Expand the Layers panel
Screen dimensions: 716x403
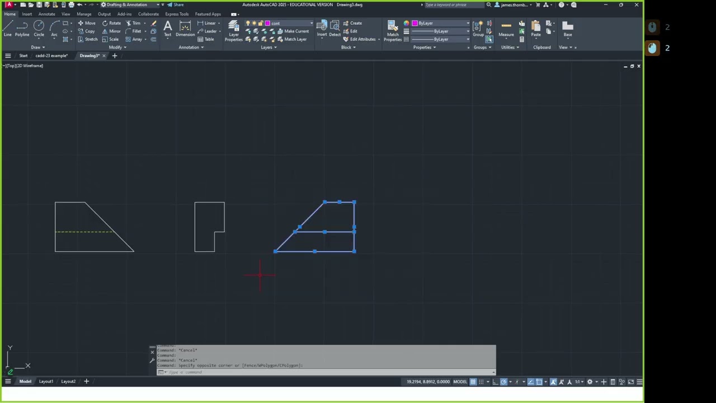268,47
